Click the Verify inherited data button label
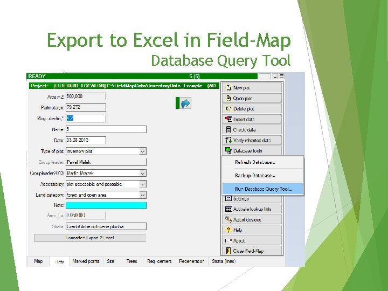 [252, 140]
